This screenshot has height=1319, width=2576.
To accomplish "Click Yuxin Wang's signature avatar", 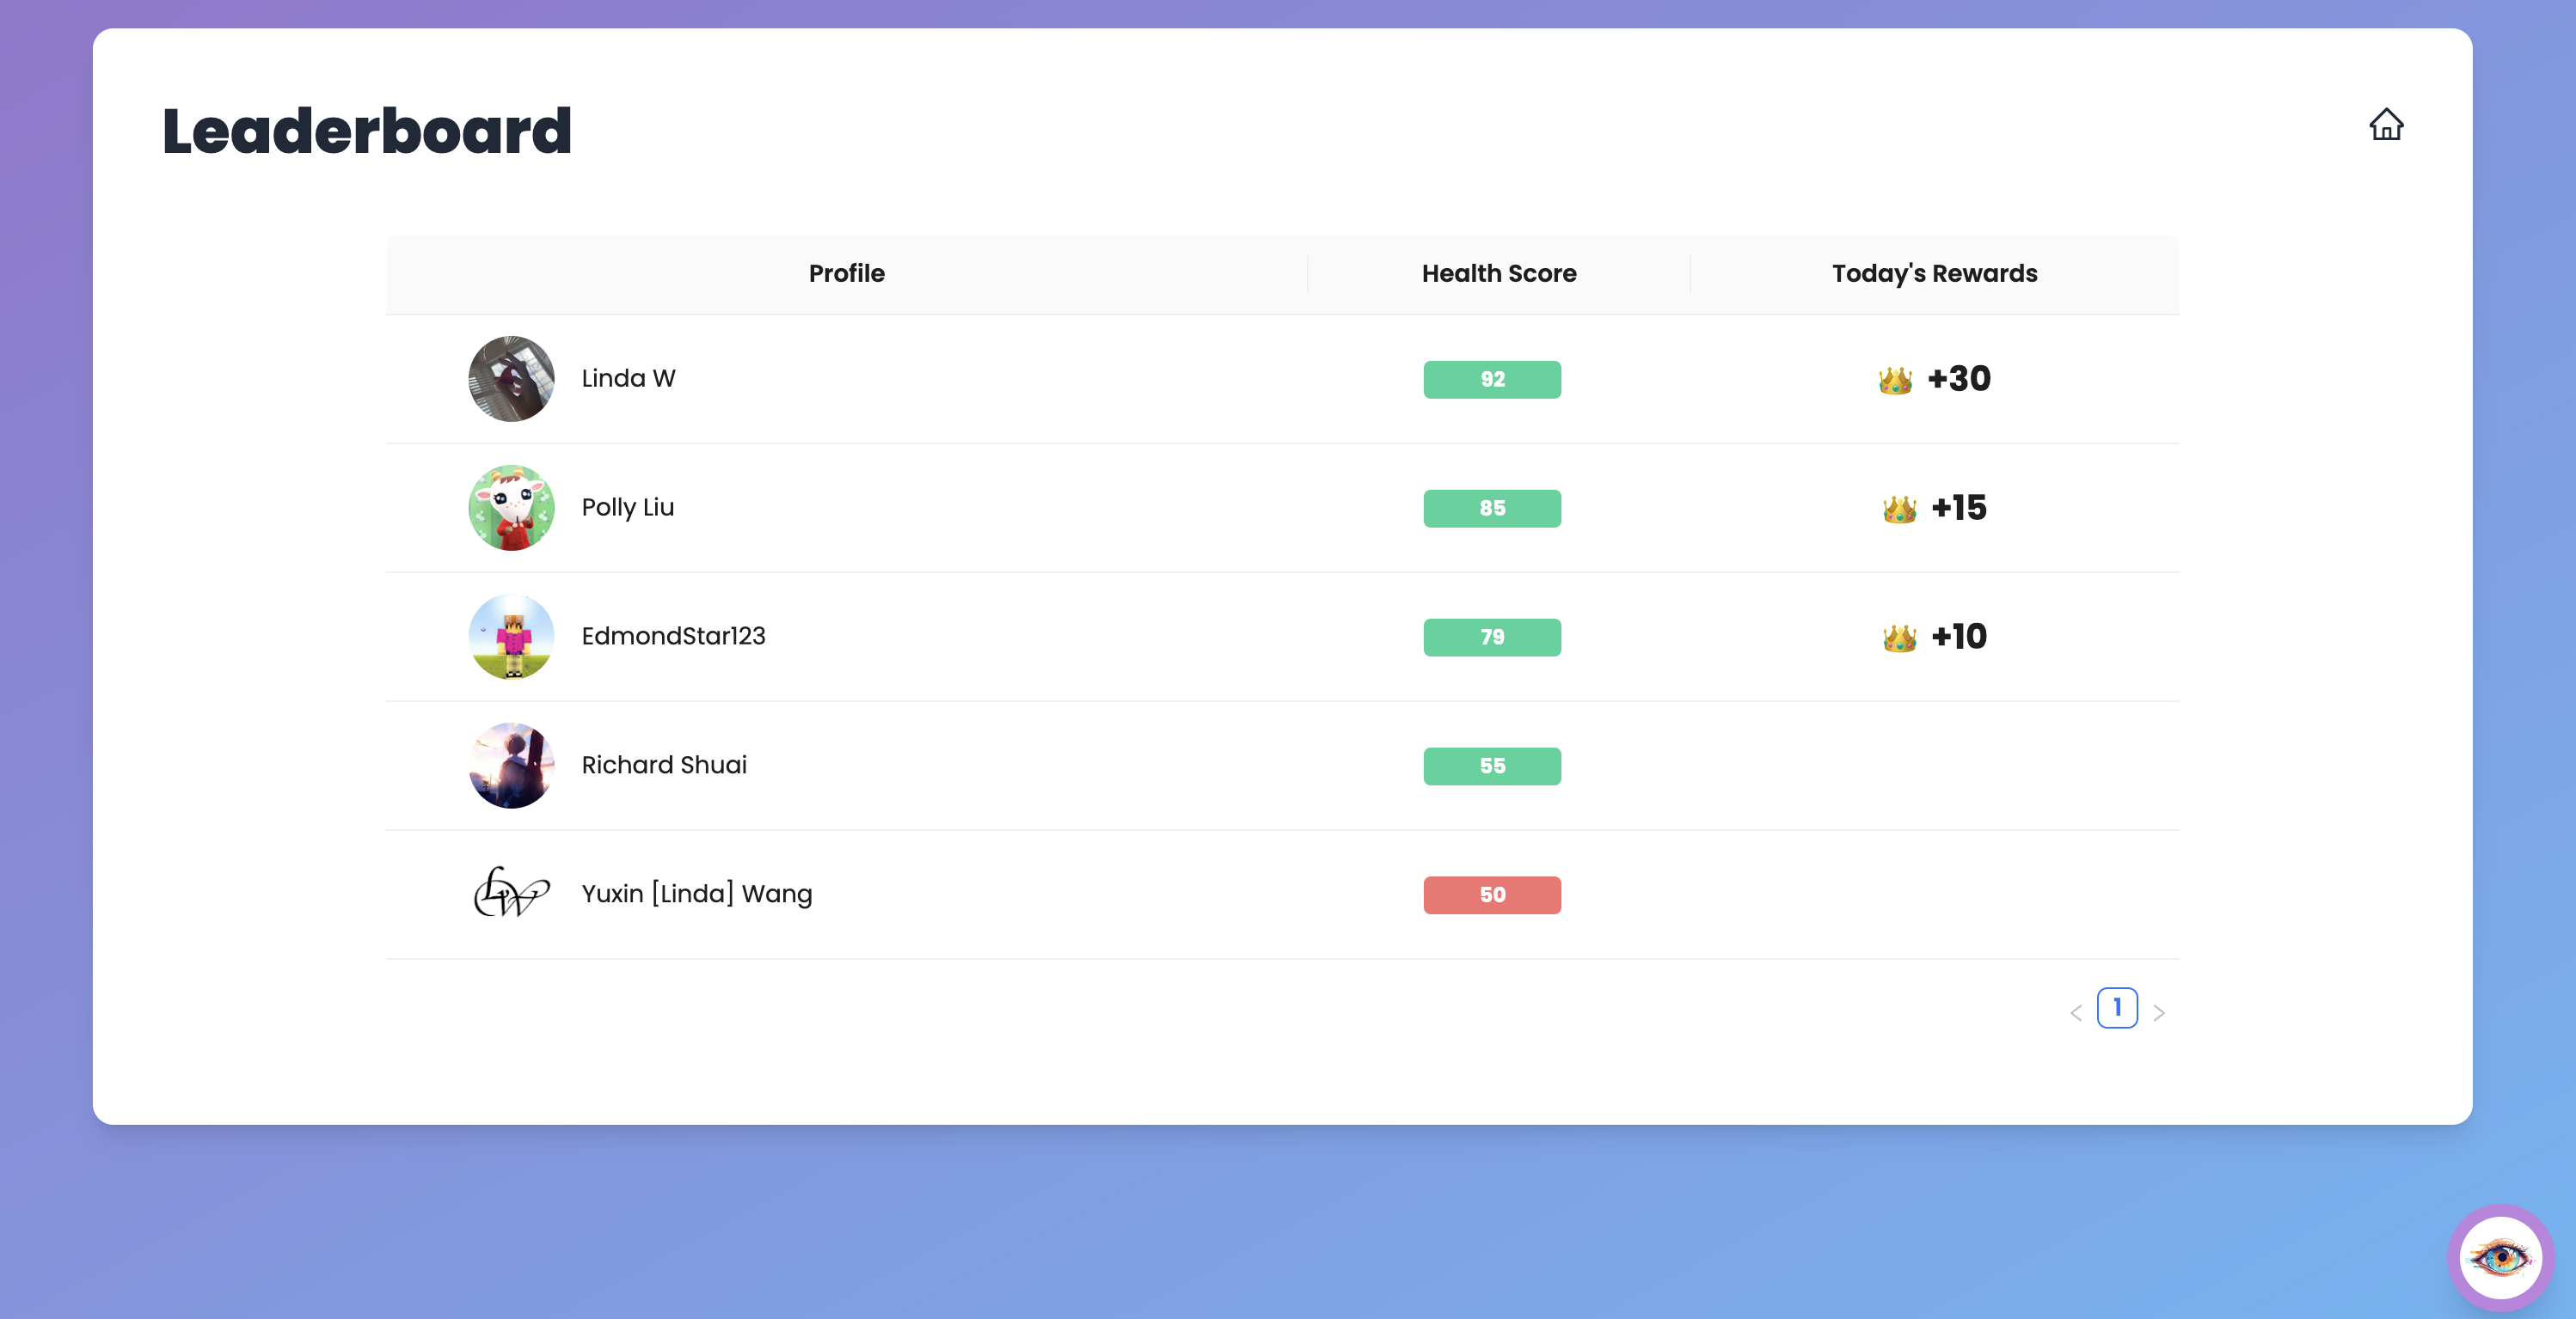I will (511, 892).
